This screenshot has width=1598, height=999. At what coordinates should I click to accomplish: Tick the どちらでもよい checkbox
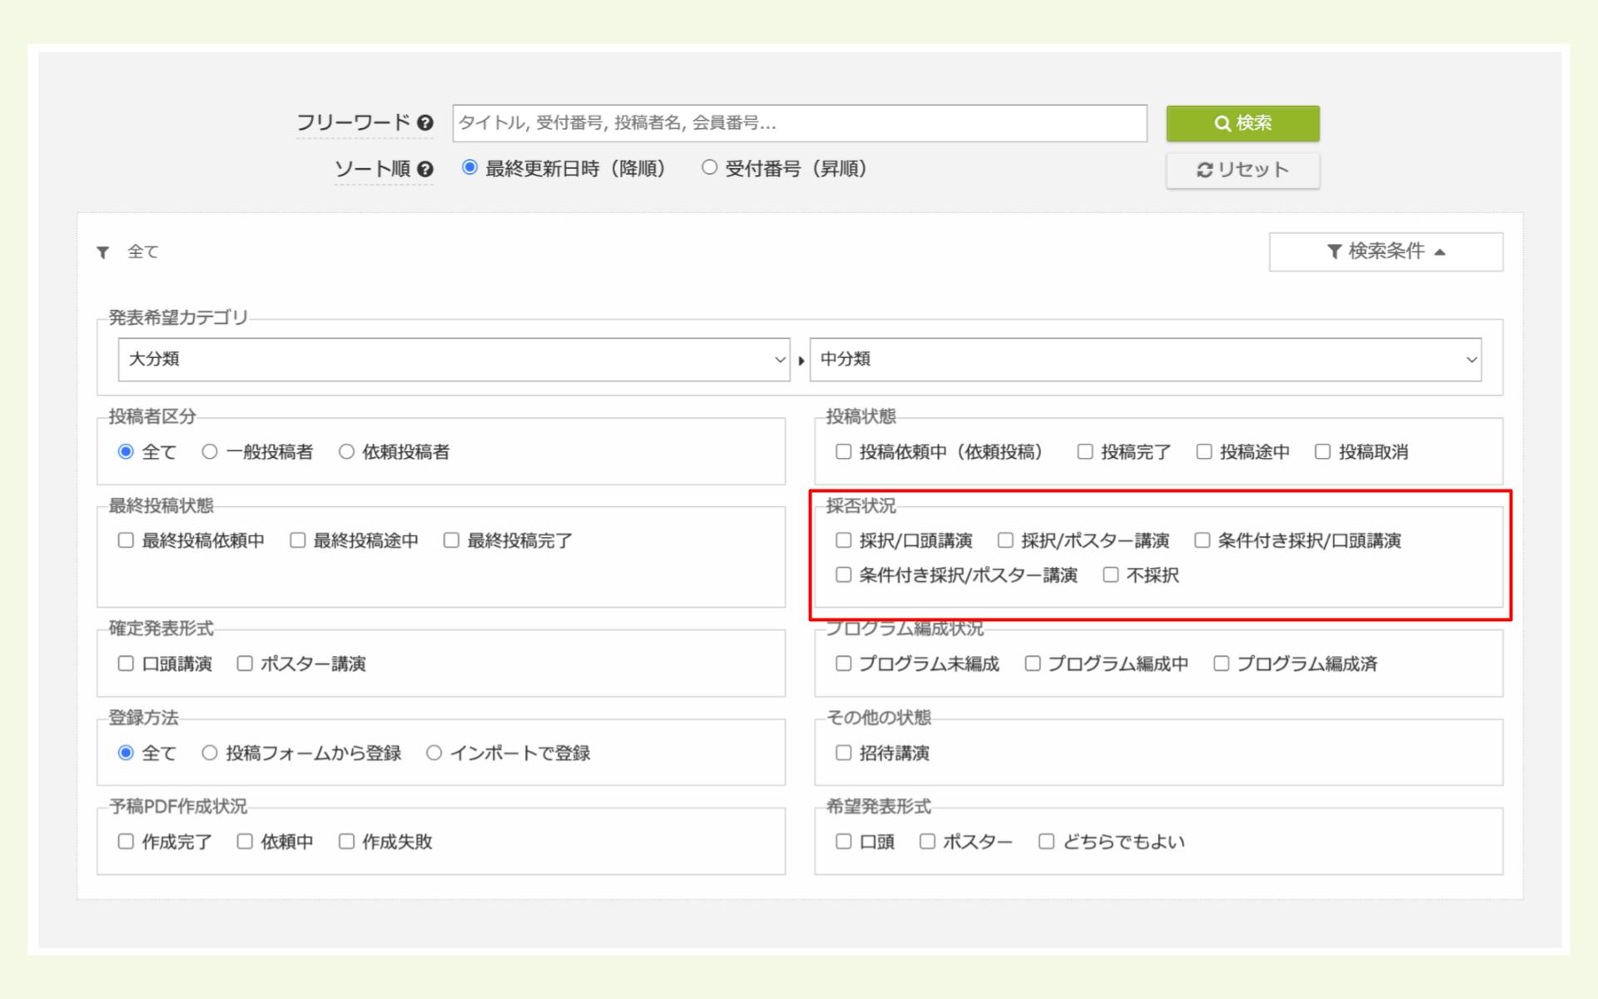click(1046, 842)
